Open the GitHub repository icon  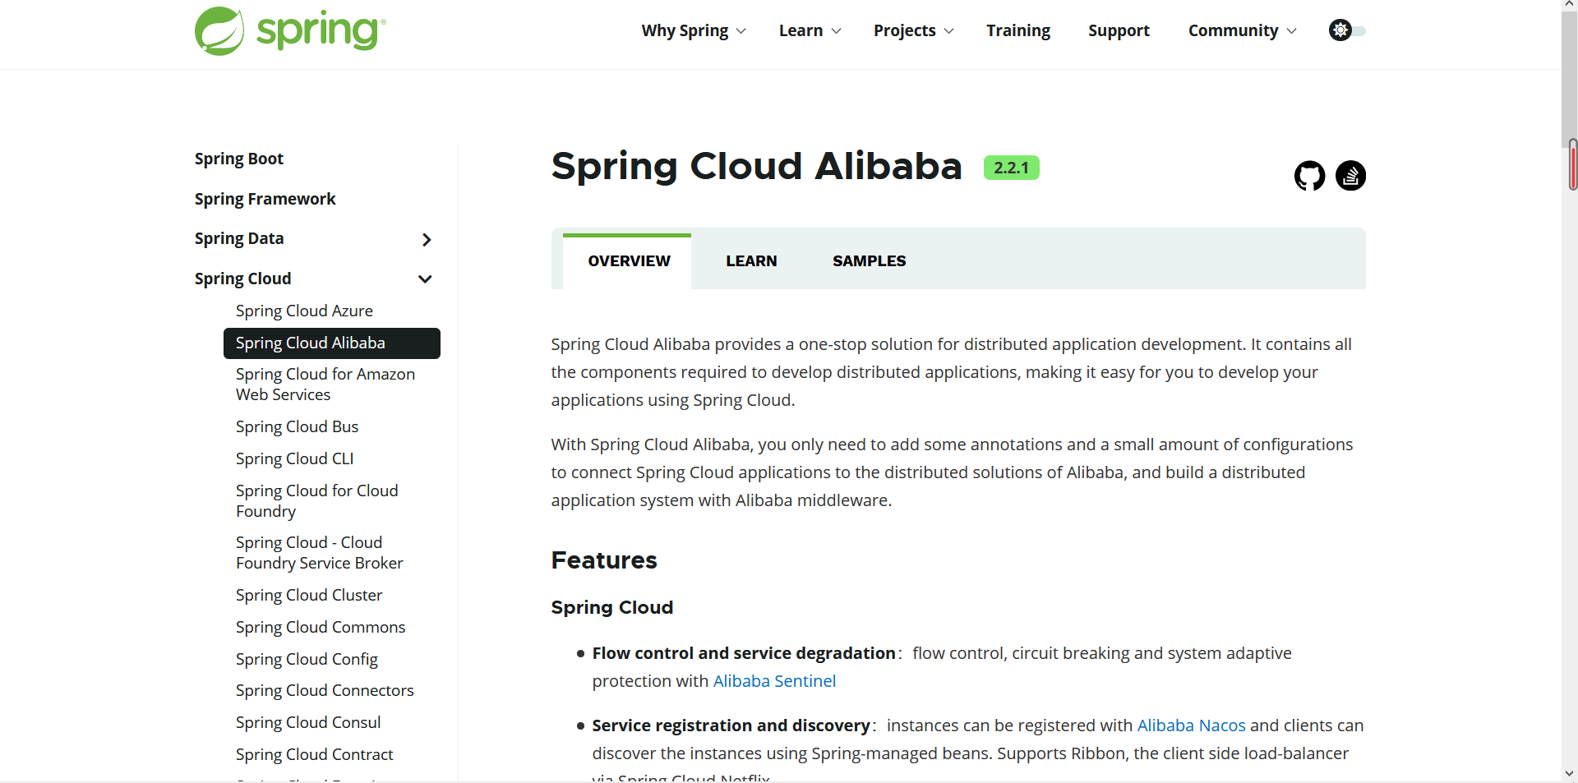(1310, 175)
